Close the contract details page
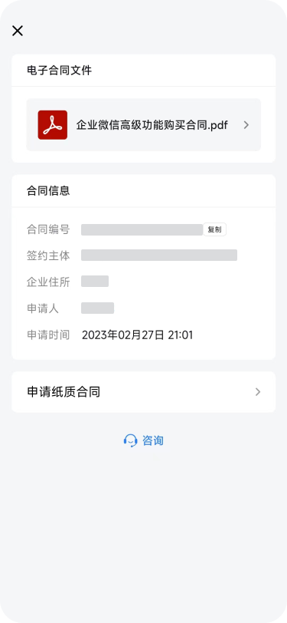The image size is (287, 623). point(18,31)
